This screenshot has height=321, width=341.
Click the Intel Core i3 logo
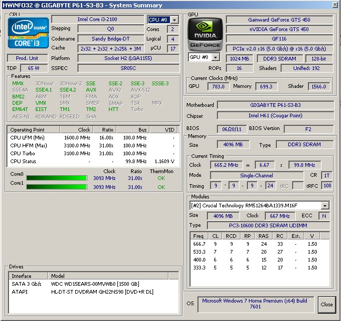point(27,33)
